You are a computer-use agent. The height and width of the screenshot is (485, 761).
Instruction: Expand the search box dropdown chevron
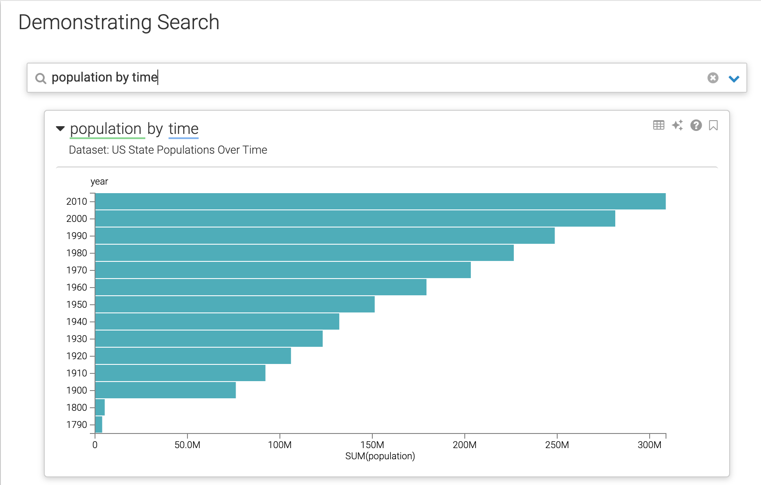[x=733, y=79]
